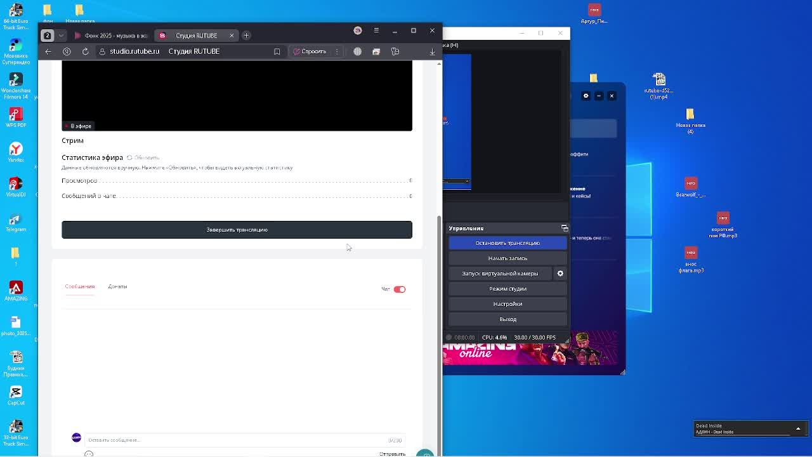Click the site lock icon in address bar
812x457 pixels.
coord(102,51)
